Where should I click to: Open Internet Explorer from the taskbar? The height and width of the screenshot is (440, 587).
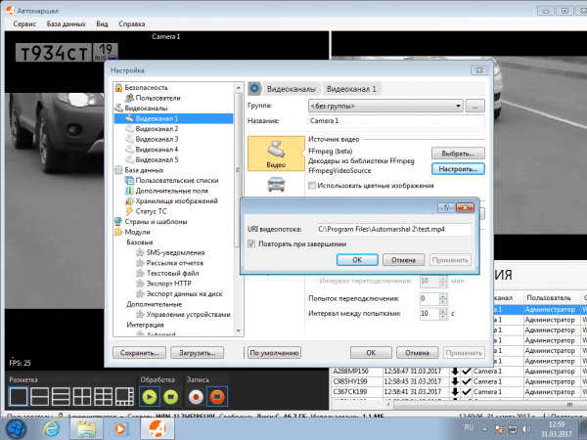pyautogui.click(x=50, y=428)
